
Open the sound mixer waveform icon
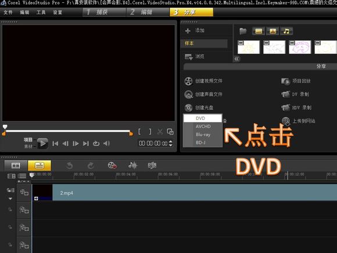(132, 165)
